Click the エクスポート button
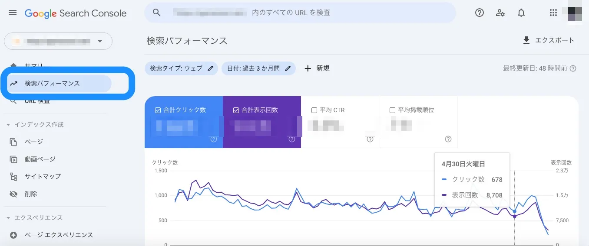Screen dimensions: 589x246 tap(549, 40)
